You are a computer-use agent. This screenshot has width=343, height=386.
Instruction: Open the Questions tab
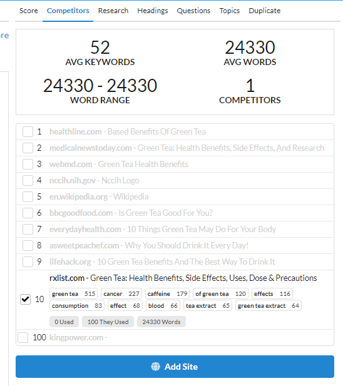(193, 11)
